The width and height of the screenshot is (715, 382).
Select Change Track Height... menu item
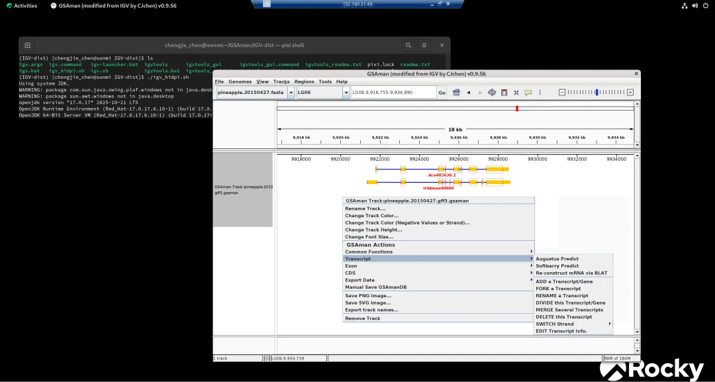pyautogui.click(x=438, y=230)
